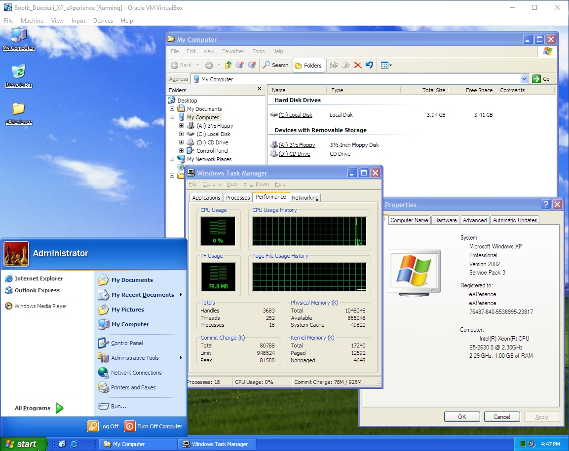Open the Address bar dropdown arrow
The width and height of the screenshot is (569, 451).
pyautogui.click(x=524, y=79)
